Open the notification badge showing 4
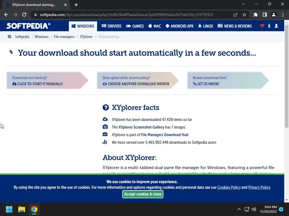289x216 pixels. coord(281,209)
